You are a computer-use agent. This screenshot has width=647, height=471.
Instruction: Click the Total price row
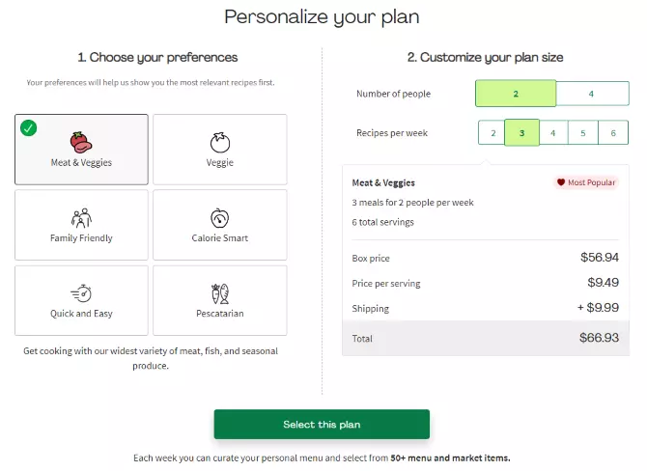(x=486, y=338)
